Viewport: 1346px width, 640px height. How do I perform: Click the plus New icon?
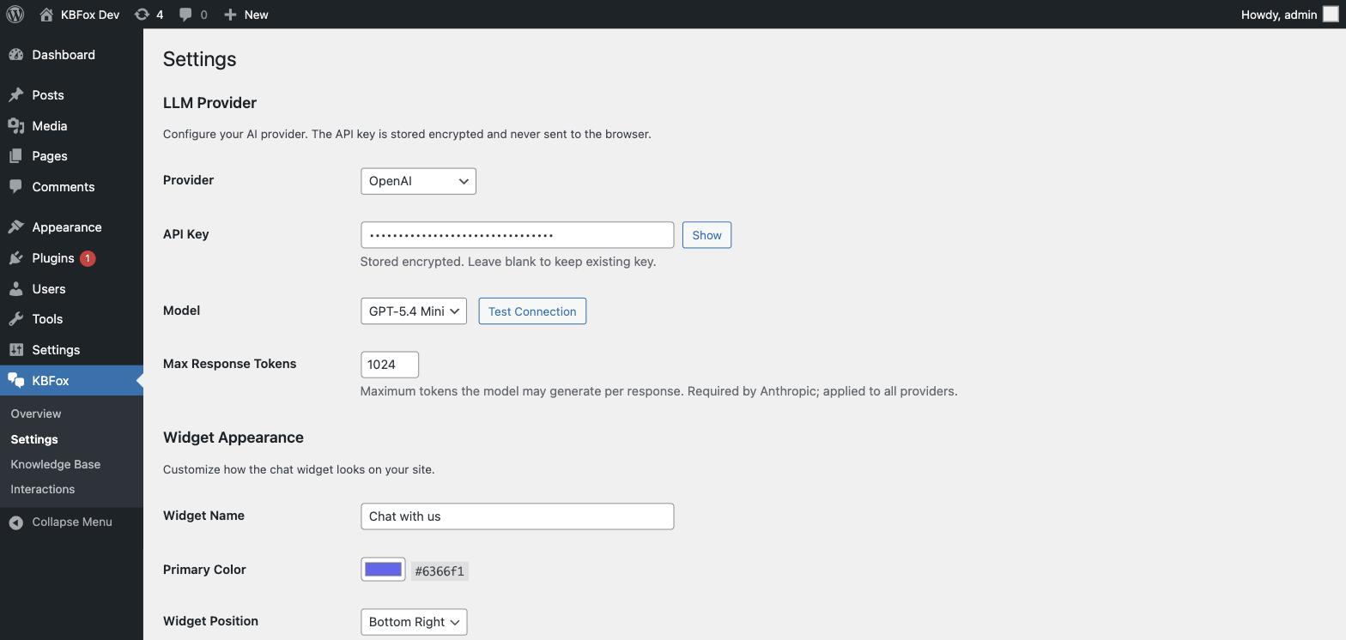[230, 15]
